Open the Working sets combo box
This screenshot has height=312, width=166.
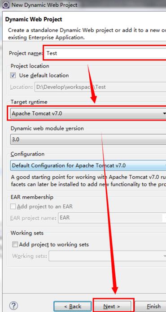pos(108,256)
